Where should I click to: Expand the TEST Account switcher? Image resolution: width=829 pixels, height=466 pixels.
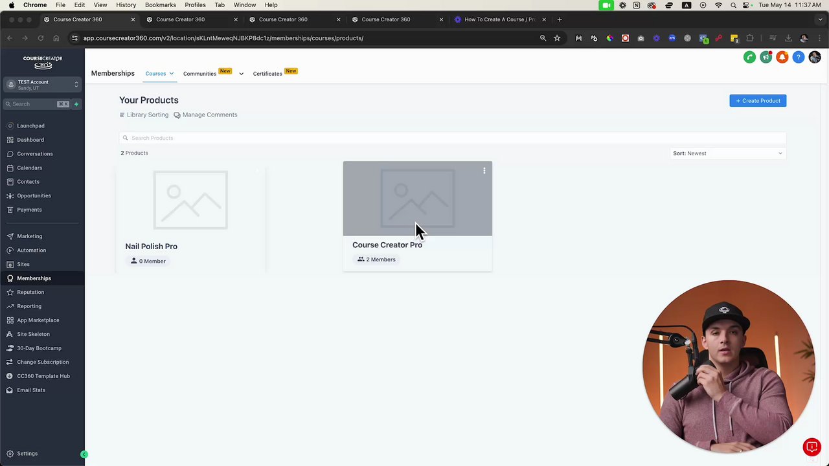click(42, 84)
